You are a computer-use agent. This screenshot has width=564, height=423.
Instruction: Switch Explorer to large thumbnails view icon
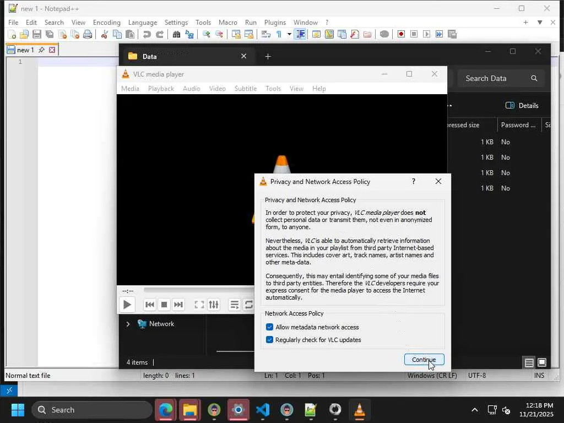coord(542,362)
